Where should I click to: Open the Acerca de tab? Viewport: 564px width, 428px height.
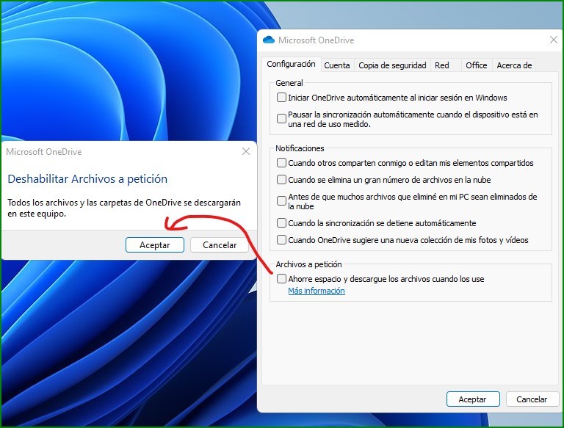pyautogui.click(x=514, y=65)
